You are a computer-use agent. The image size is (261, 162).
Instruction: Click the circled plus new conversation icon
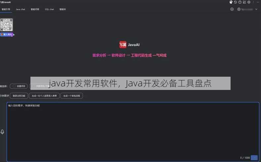(x=232, y=9)
